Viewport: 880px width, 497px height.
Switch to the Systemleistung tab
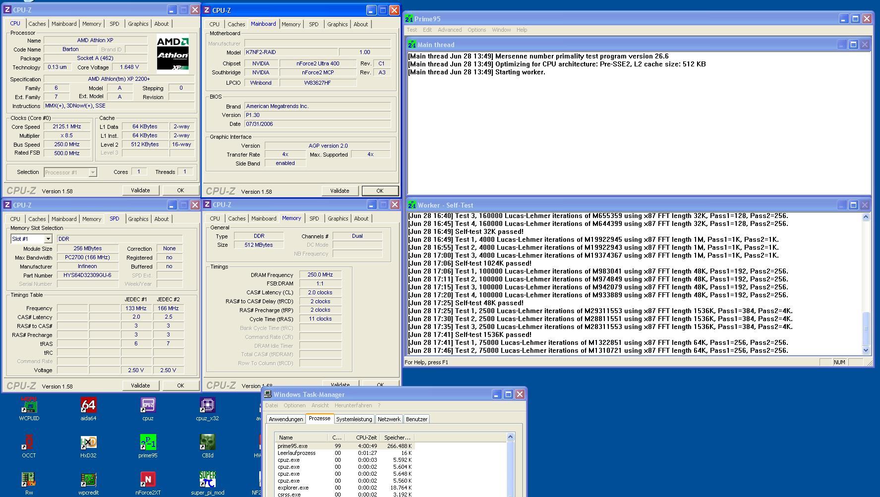pos(354,419)
